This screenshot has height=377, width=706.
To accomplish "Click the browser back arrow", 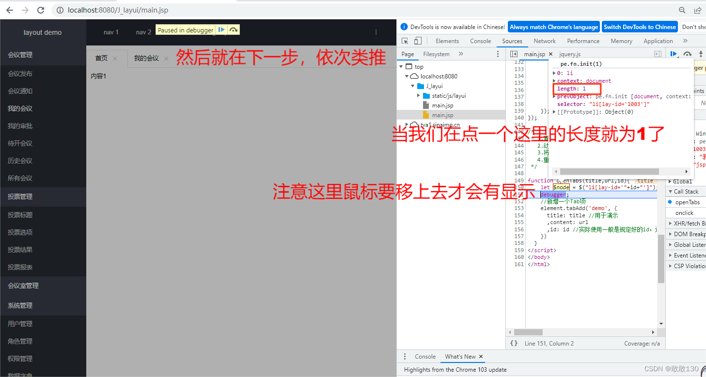I will click(x=10, y=10).
